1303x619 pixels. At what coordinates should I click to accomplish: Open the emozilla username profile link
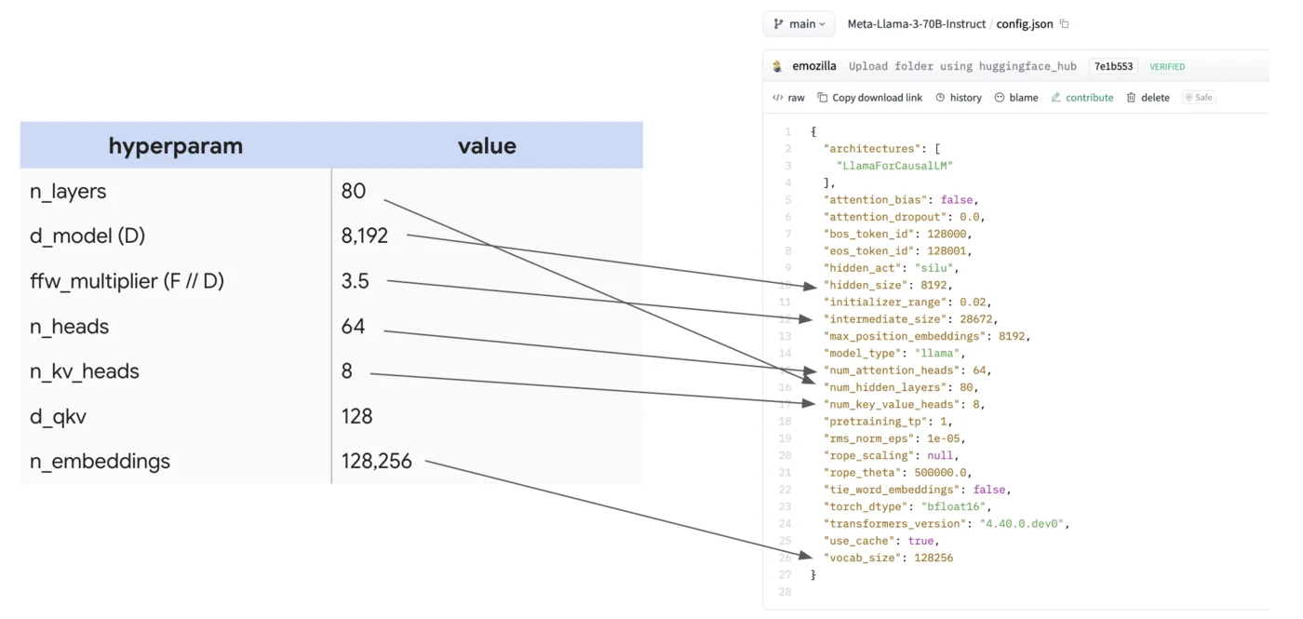click(x=814, y=67)
